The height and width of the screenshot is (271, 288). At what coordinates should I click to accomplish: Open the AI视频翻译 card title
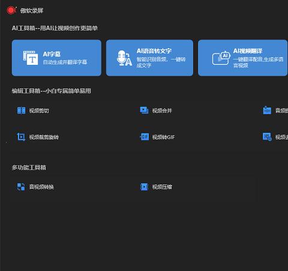(248, 51)
